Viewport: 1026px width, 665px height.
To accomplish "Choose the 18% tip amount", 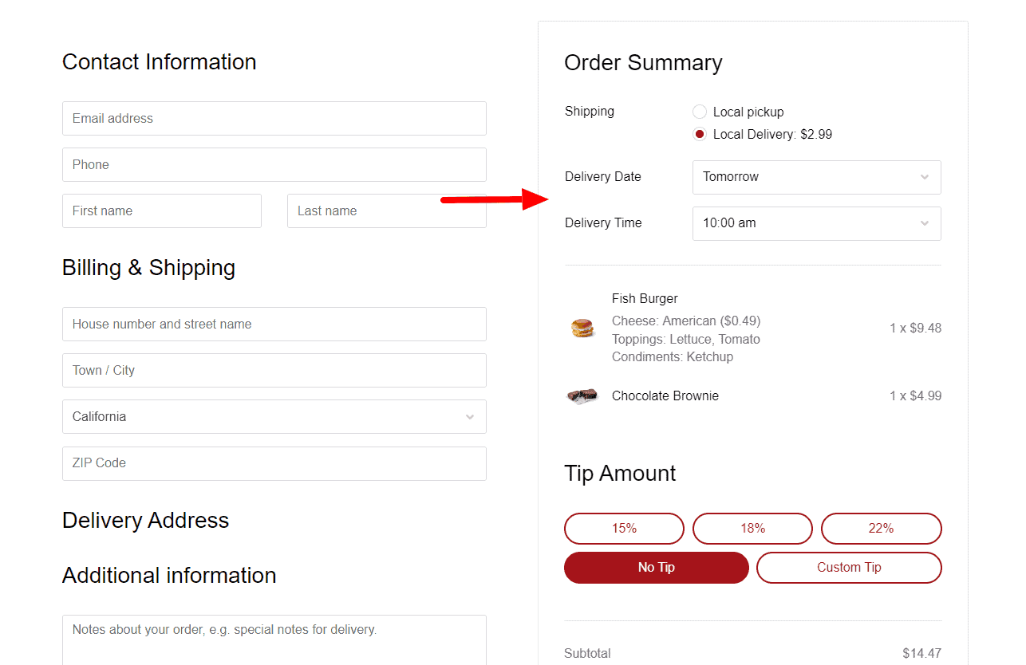I will tap(752, 528).
